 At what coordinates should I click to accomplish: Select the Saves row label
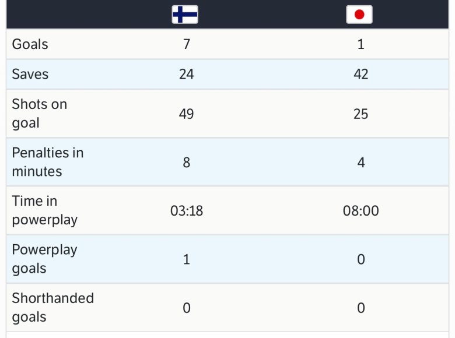click(x=30, y=75)
